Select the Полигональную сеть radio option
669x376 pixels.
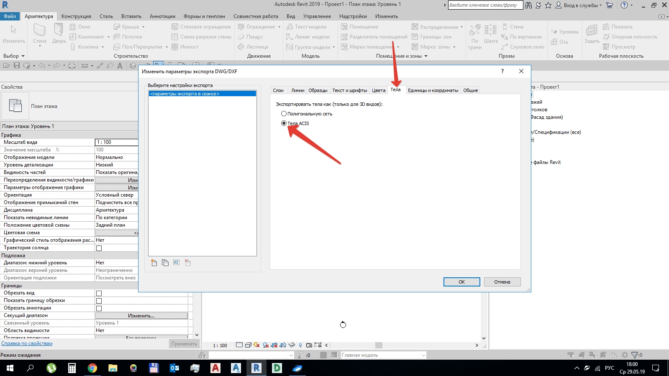click(x=284, y=114)
